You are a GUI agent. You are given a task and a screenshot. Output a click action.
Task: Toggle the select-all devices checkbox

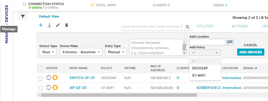coord(40,68)
